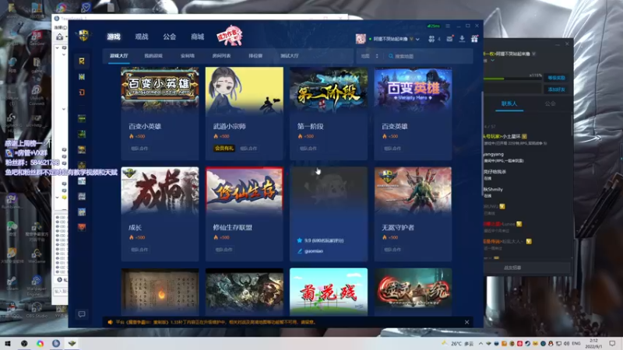Expand status chevron in friends panel
This screenshot has width=623, height=350.
coord(492,61)
